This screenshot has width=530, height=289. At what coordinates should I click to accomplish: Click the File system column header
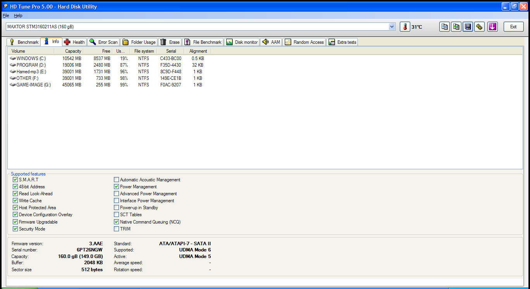(x=144, y=51)
